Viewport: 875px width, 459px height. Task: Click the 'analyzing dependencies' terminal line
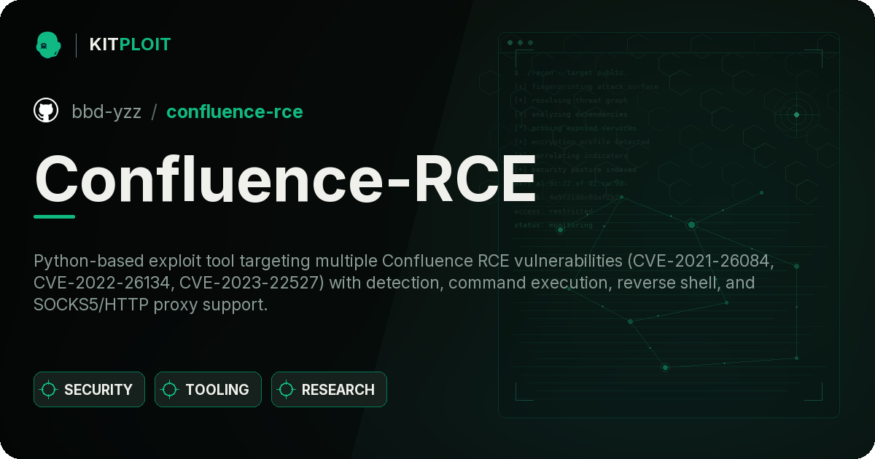click(570, 114)
